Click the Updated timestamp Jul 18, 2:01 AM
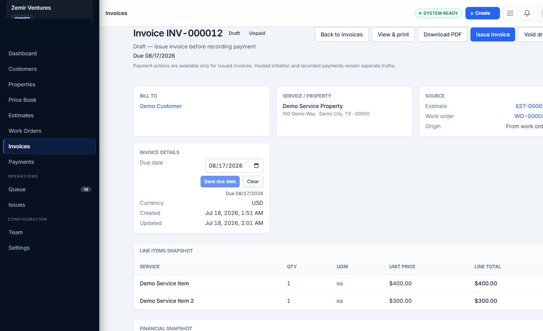 234,223
